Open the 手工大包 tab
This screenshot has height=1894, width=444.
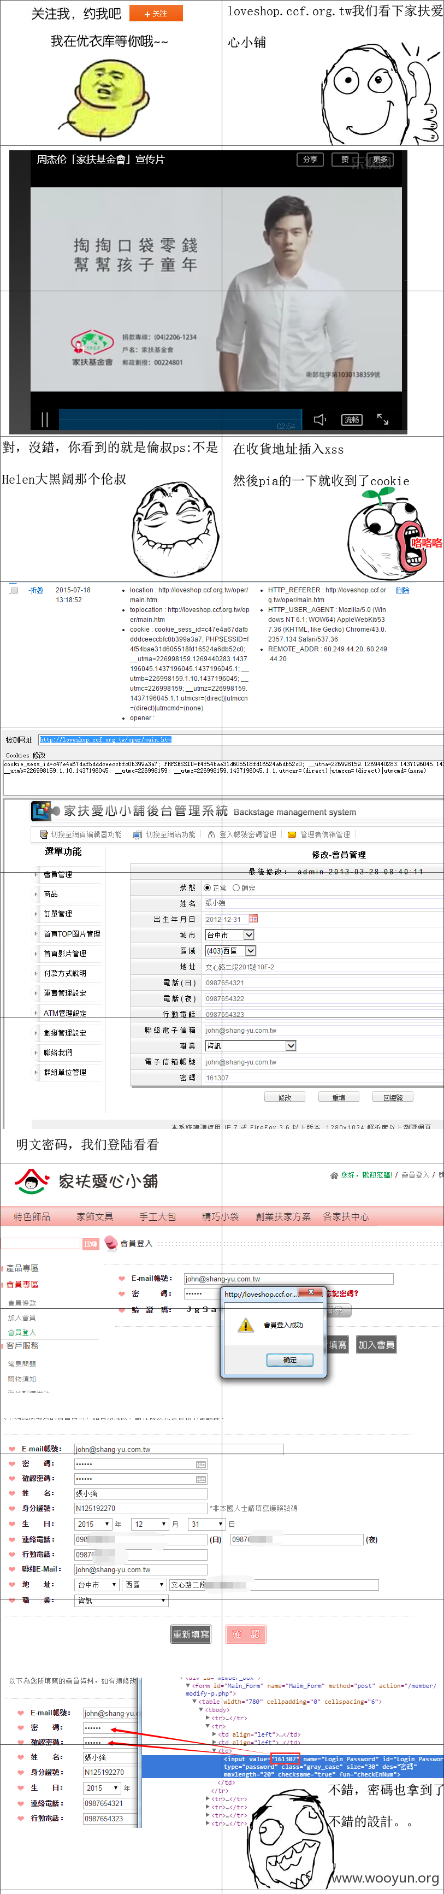point(158,1217)
